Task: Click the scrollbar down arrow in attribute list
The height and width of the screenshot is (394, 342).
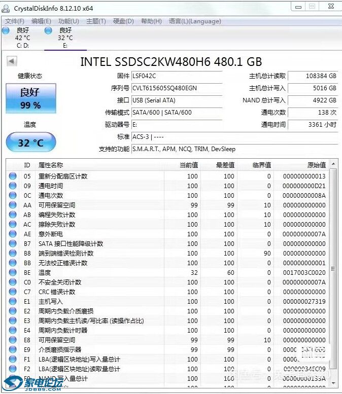Action: coord(333,383)
